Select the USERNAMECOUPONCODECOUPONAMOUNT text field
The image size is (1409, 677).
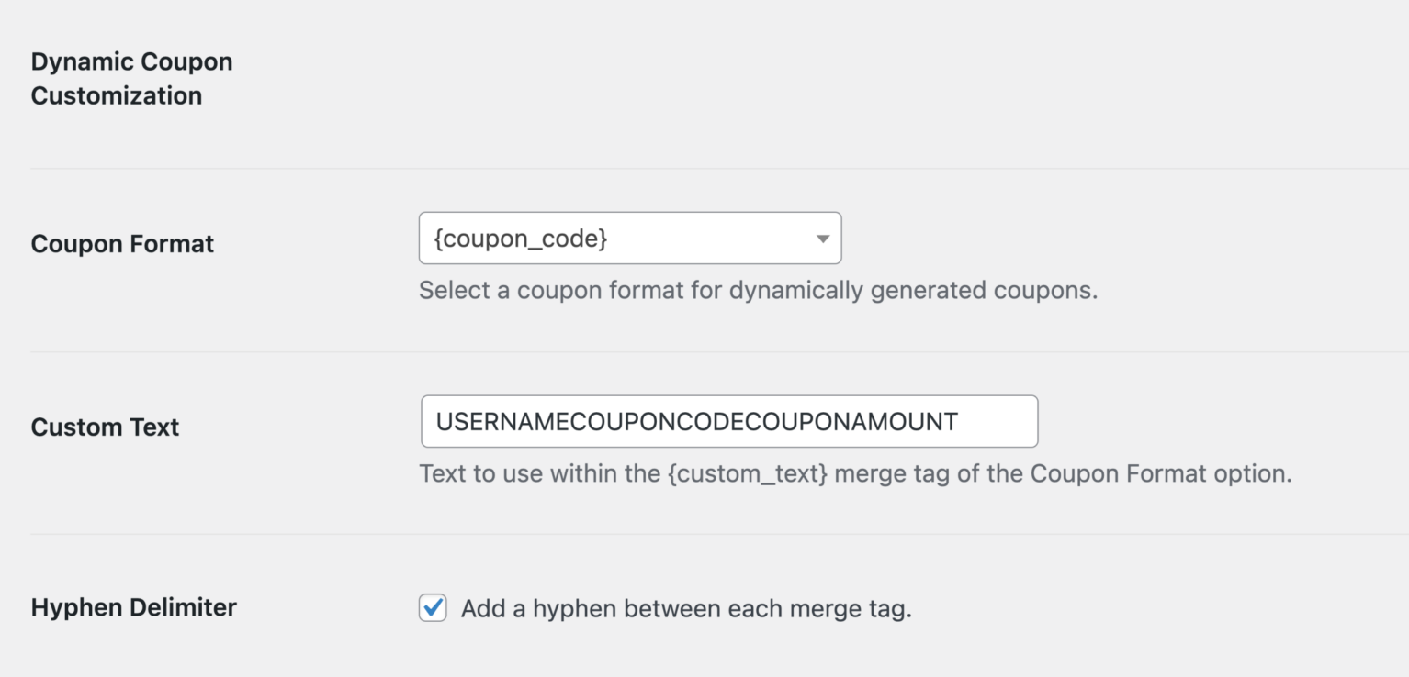click(728, 421)
